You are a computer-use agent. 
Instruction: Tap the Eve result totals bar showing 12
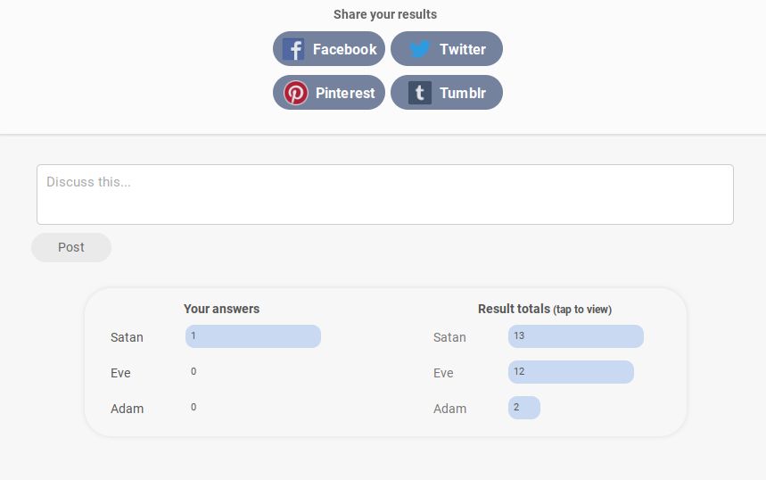(571, 372)
